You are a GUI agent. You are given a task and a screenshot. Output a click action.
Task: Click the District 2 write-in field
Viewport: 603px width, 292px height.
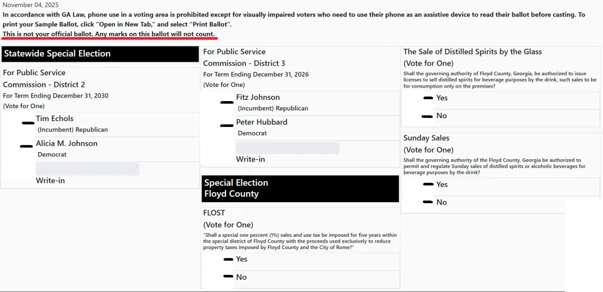tap(88, 169)
